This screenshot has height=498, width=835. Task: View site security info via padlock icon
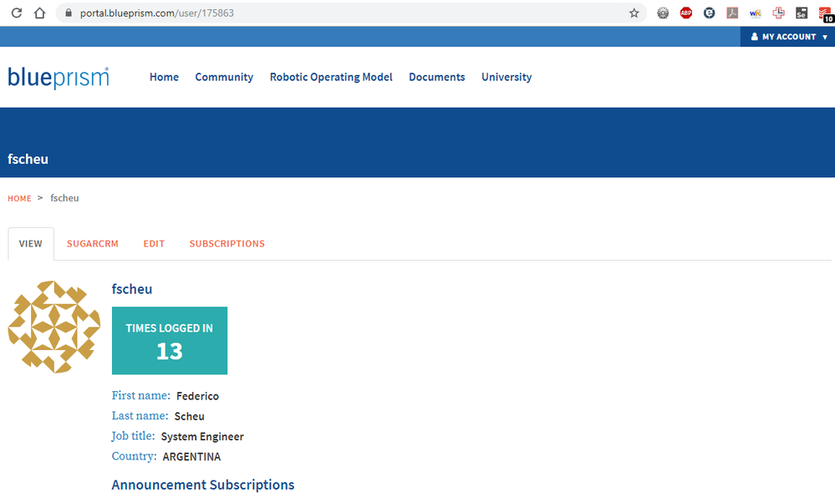pyautogui.click(x=69, y=13)
